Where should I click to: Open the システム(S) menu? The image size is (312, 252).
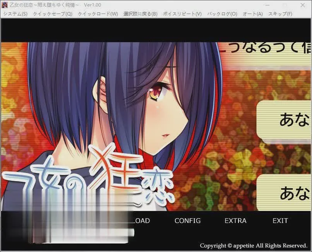pos(15,14)
